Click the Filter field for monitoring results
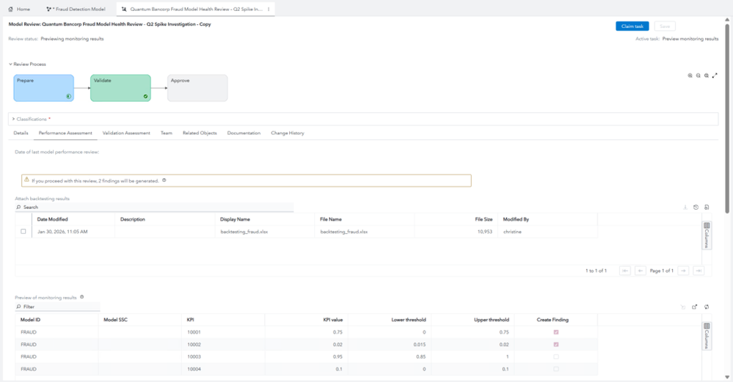 tap(57, 306)
